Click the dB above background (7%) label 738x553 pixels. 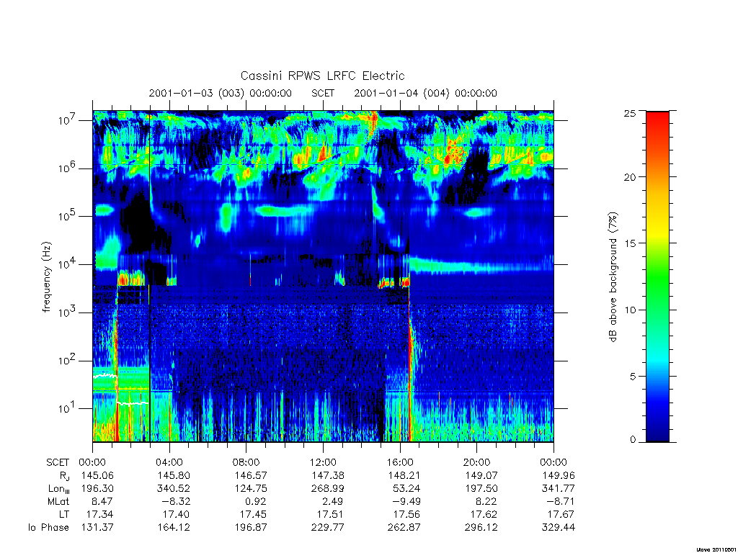(x=613, y=277)
